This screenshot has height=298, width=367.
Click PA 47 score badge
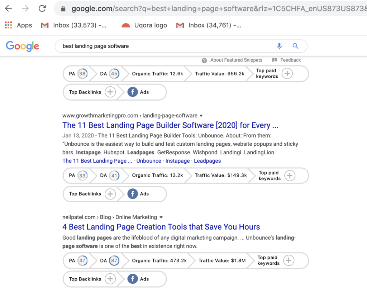82,261
